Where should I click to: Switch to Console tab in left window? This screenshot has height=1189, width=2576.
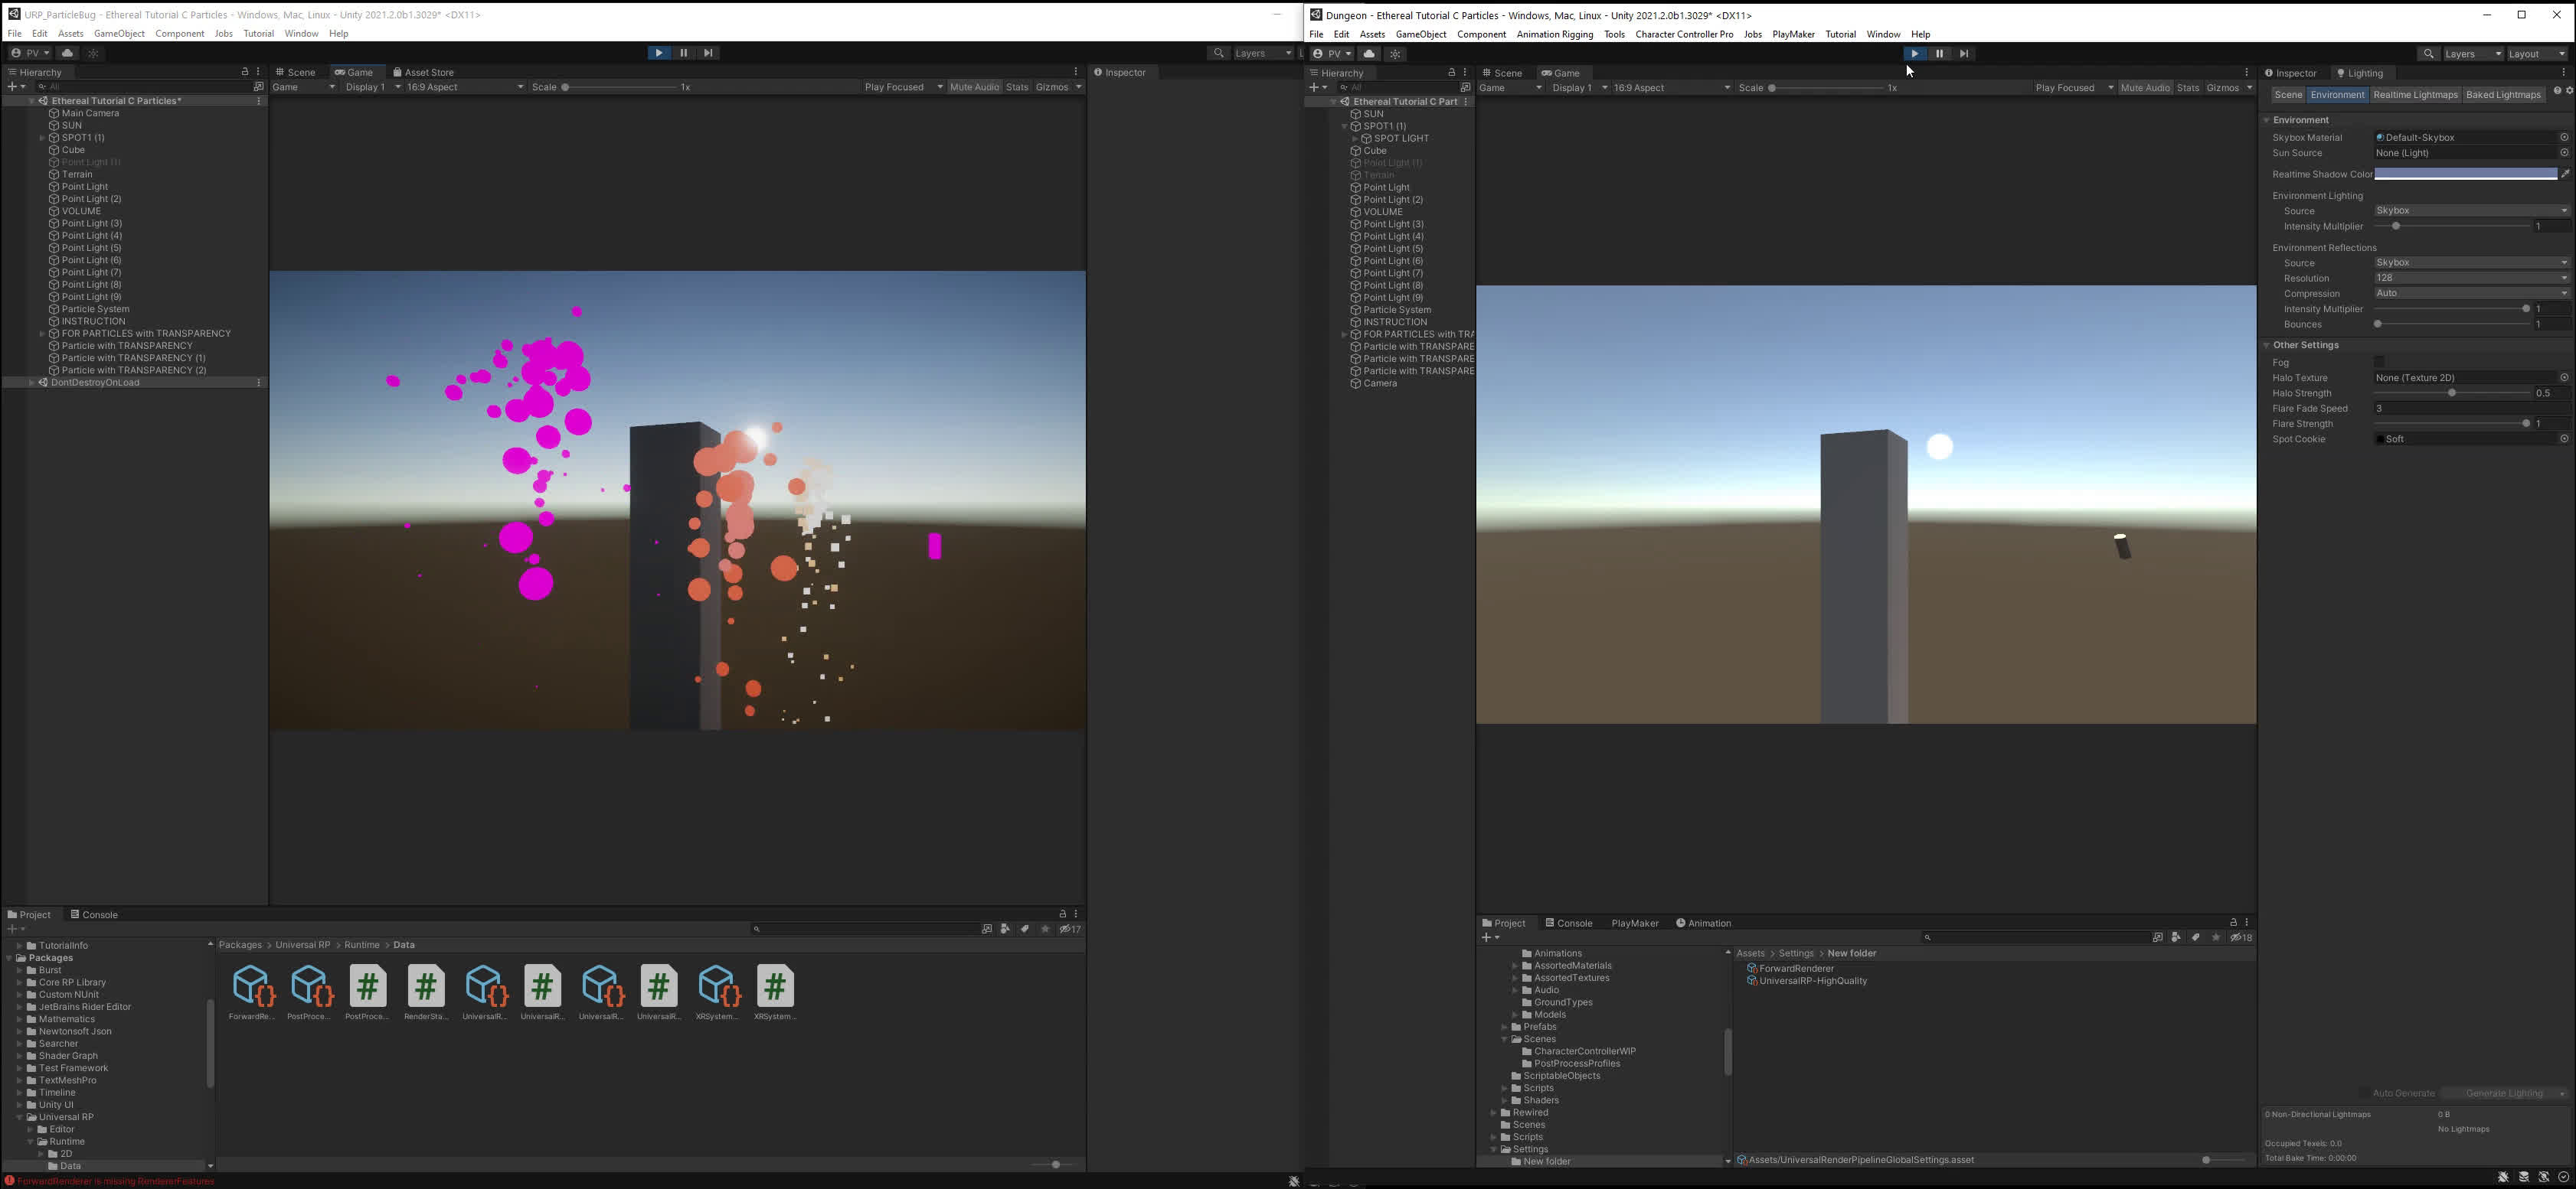pyautogui.click(x=94, y=914)
